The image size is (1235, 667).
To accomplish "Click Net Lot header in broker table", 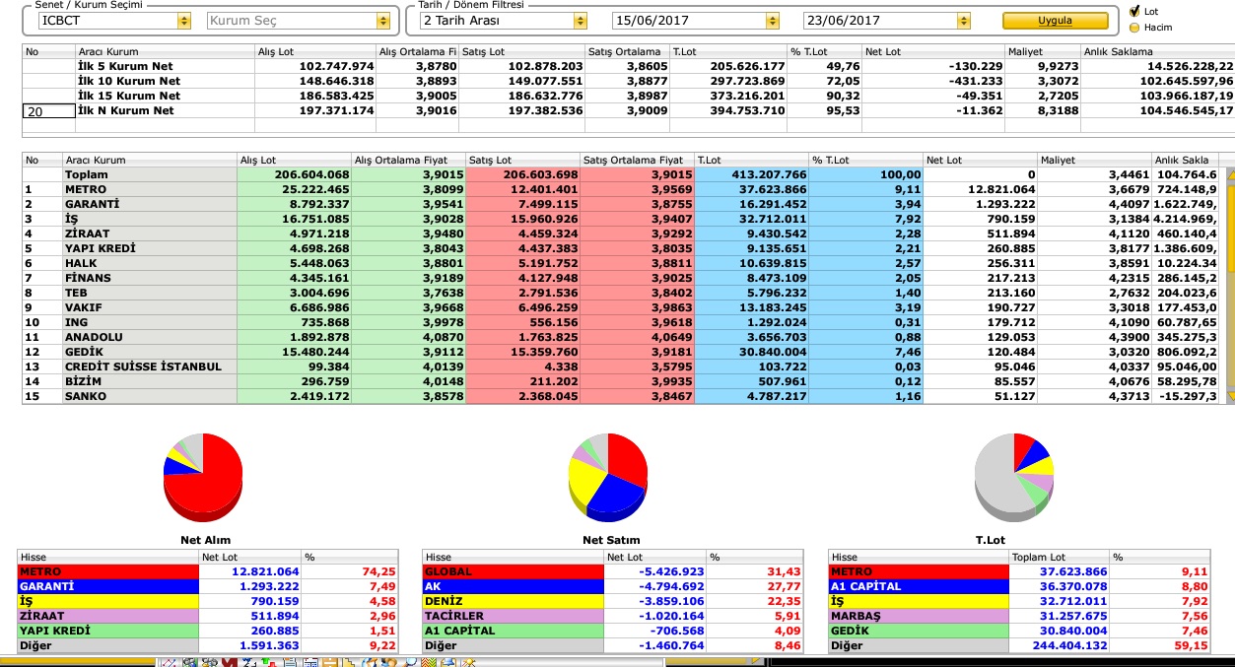I will click(980, 160).
